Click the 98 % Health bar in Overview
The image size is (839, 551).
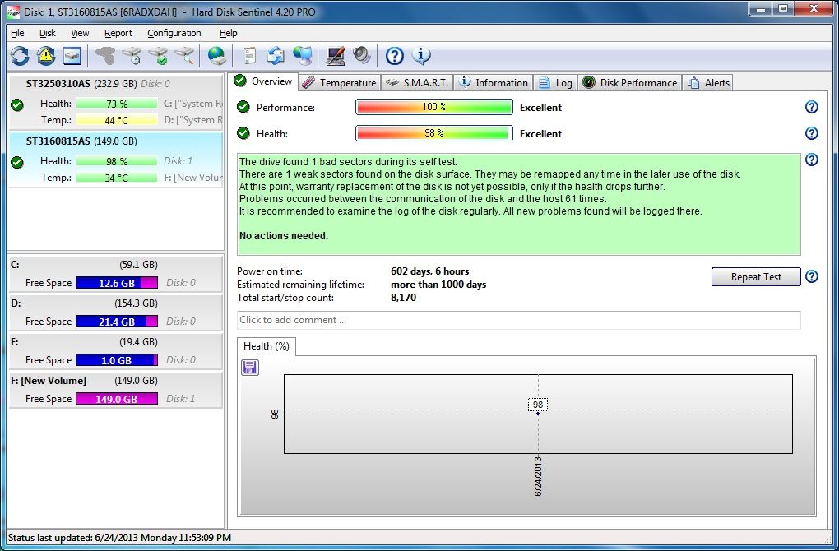tap(434, 133)
